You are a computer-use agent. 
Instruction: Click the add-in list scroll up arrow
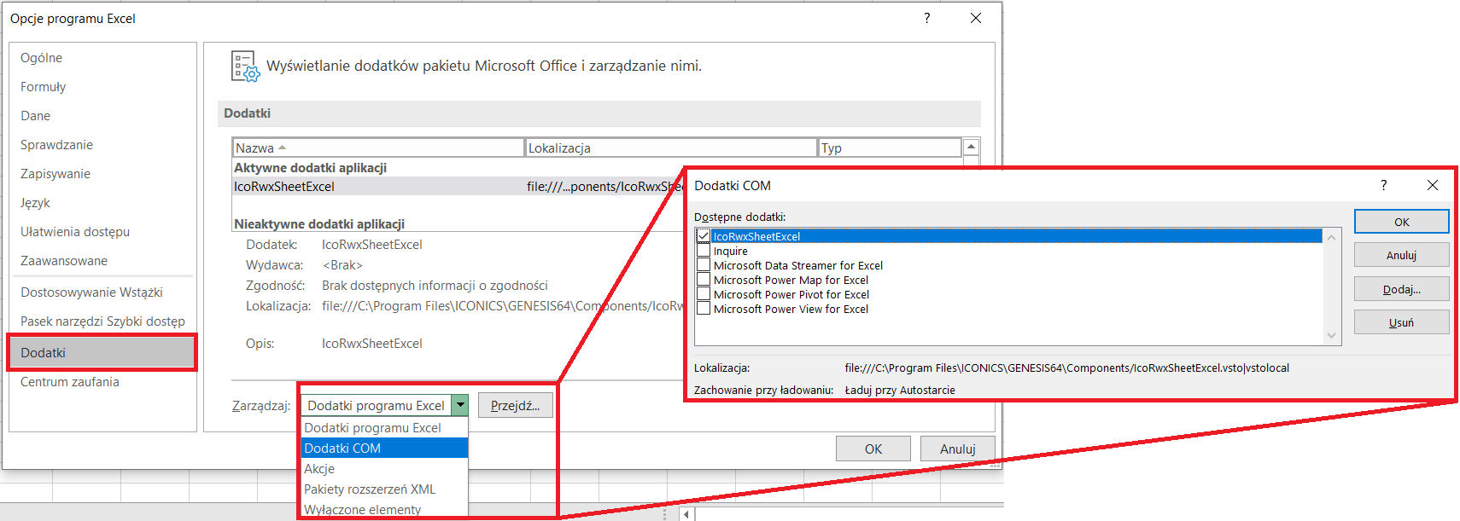971,147
